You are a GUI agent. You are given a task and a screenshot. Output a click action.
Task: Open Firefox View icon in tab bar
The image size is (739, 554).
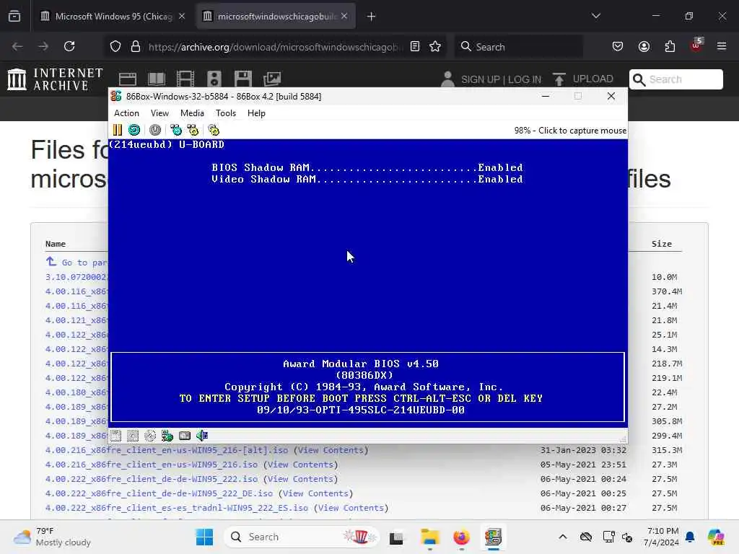(14, 17)
